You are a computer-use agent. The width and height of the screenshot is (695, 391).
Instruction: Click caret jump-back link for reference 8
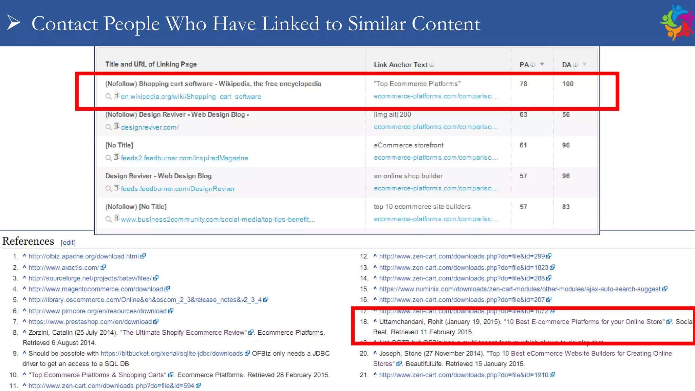point(24,332)
